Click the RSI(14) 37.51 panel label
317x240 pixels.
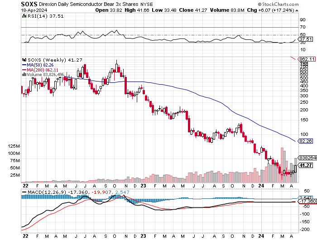[x=45, y=16]
